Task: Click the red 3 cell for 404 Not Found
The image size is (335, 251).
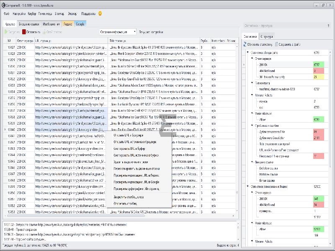Action: tap(319, 71)
